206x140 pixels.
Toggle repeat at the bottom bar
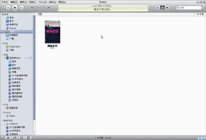tap(22, 138)
